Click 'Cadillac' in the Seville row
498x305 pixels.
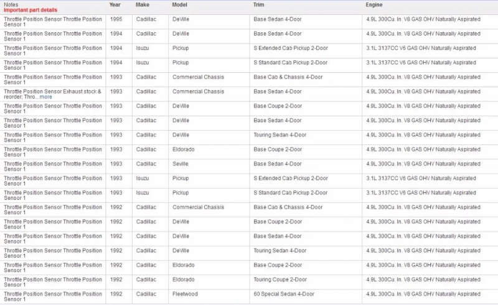(146, 164)
